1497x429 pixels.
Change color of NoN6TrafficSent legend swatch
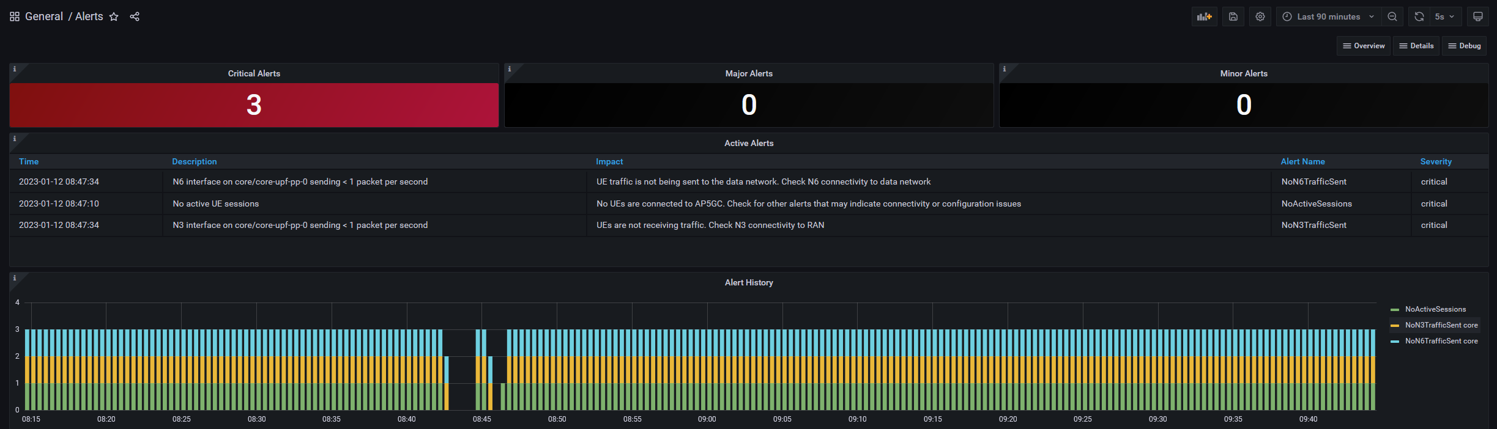tap(1395, 342)
